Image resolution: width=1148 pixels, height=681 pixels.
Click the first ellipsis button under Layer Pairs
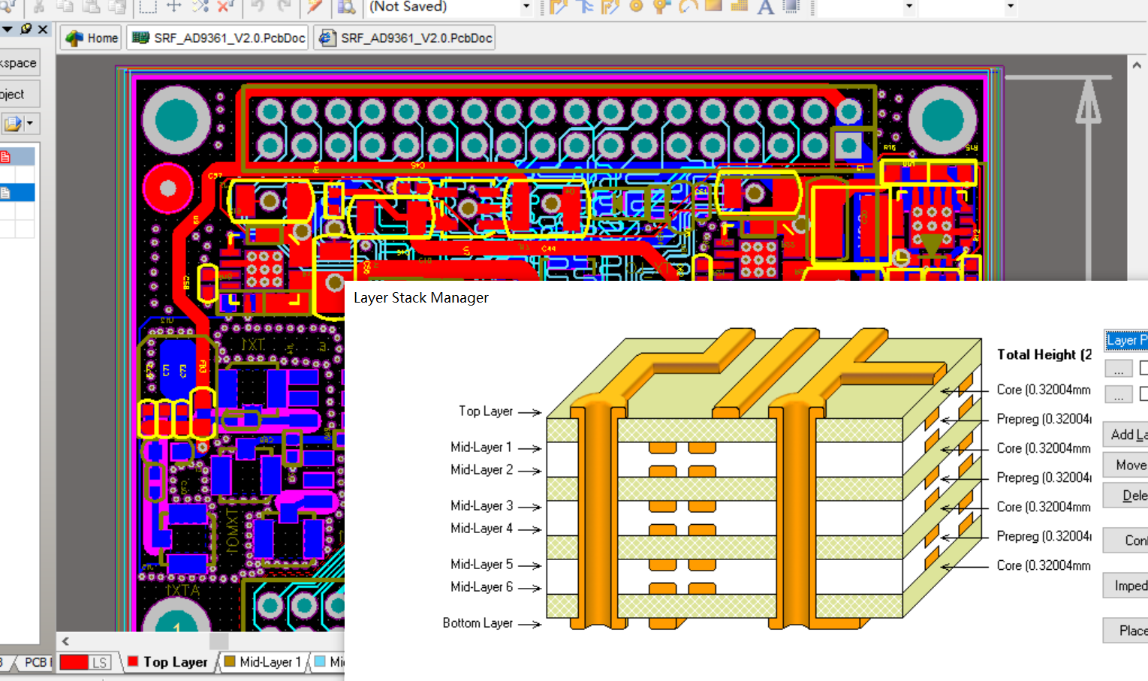[1119, 369]
